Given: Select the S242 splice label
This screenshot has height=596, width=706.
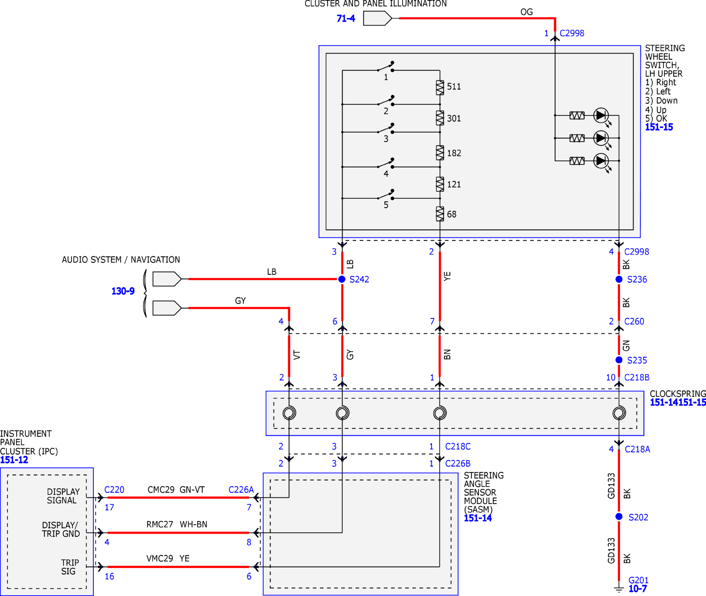Looking at the screenshot, I should [x=359, y=279].
